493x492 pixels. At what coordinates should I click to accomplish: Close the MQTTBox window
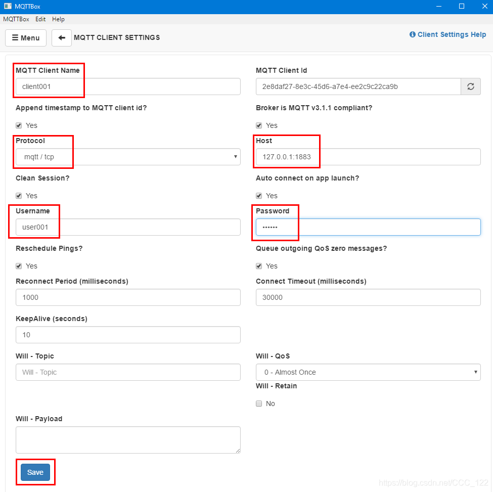tap(484, 6)
